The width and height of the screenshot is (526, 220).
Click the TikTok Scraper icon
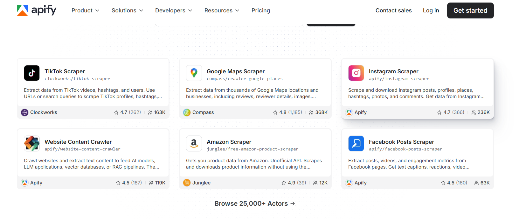(31, 73)
